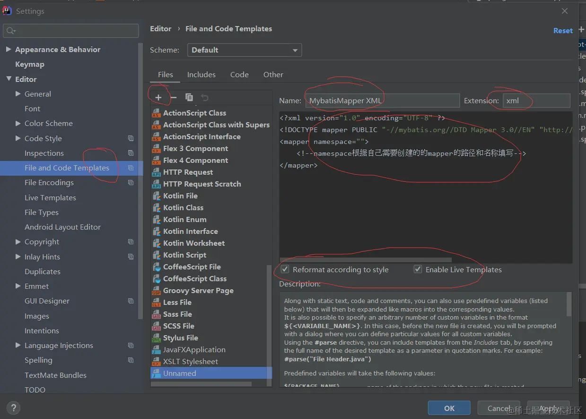Click project-level icon beside GUI Designer
Image resolution: width=586 pixels, height=419 pixels.
pyautogui.click(x=131, y=301)
